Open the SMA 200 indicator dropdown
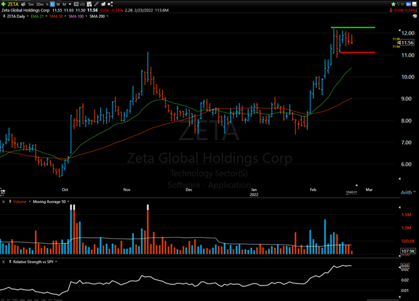Image resolution: width=419 pixels, height=301 pixels. pos(108,16)
